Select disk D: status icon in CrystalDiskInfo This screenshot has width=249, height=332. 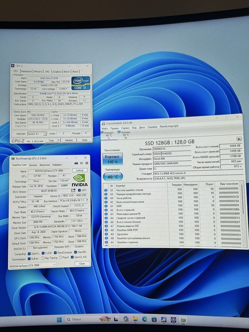pos(119,132)
